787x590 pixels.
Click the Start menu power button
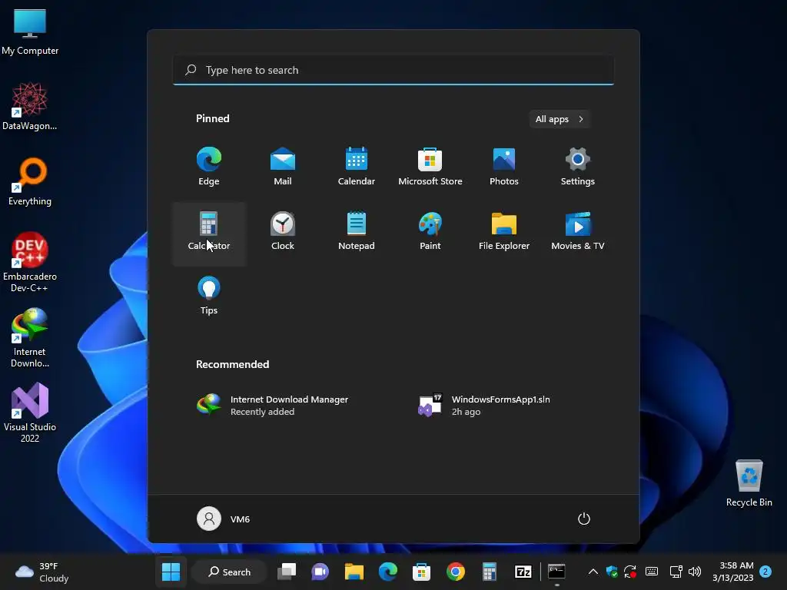pos(584,519)
